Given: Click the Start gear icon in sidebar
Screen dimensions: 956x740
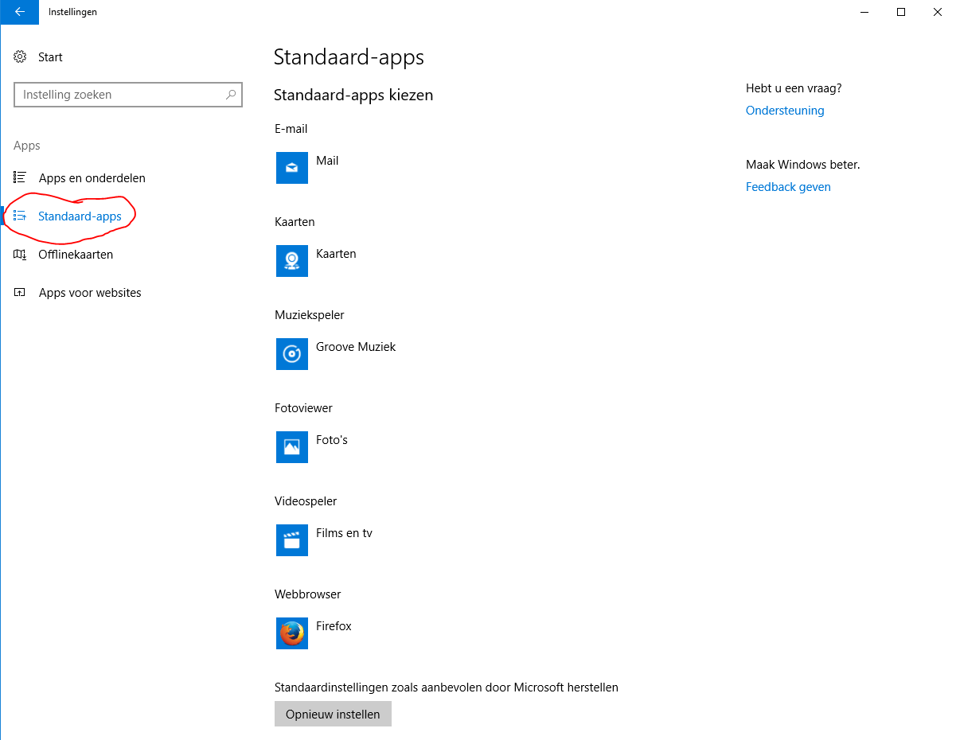Looking at the screenshot, I should point(19,56).
